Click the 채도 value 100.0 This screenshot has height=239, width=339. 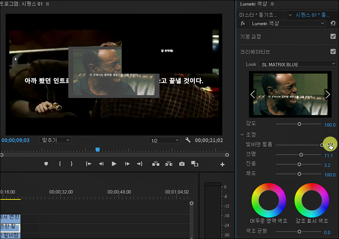[330, 175]
